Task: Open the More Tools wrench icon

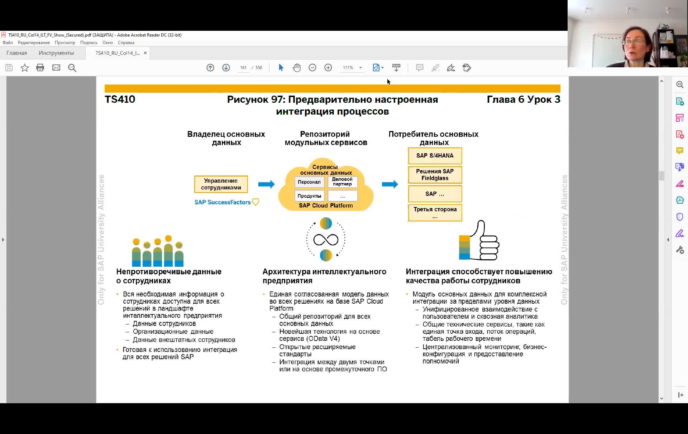Action: click(680, 250)
